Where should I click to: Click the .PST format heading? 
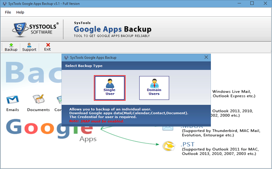pyautogui.click(x=187, y=144)
